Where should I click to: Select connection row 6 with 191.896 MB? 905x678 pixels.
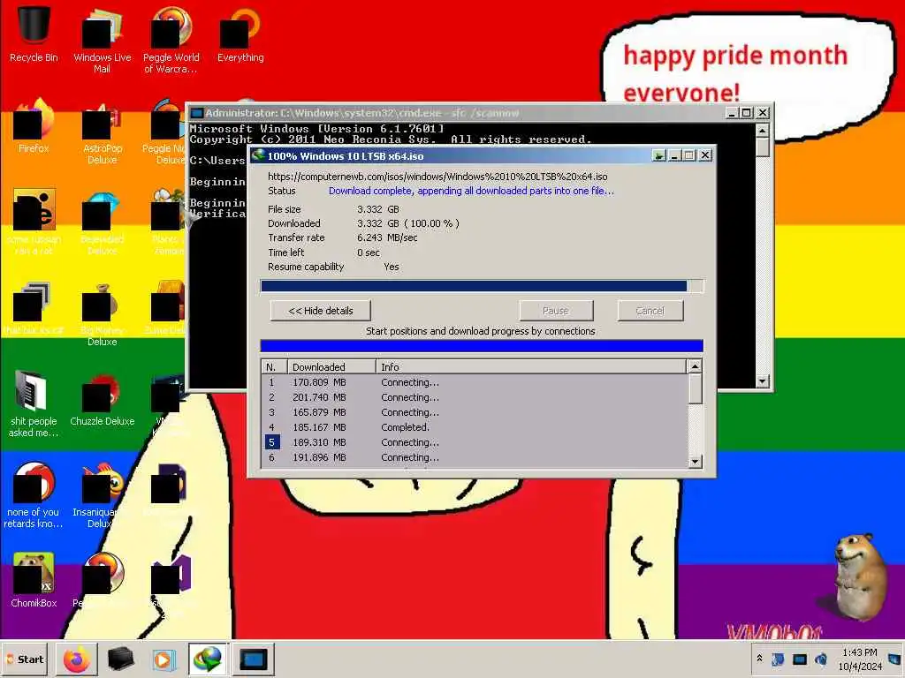click(x=475, y=457)
